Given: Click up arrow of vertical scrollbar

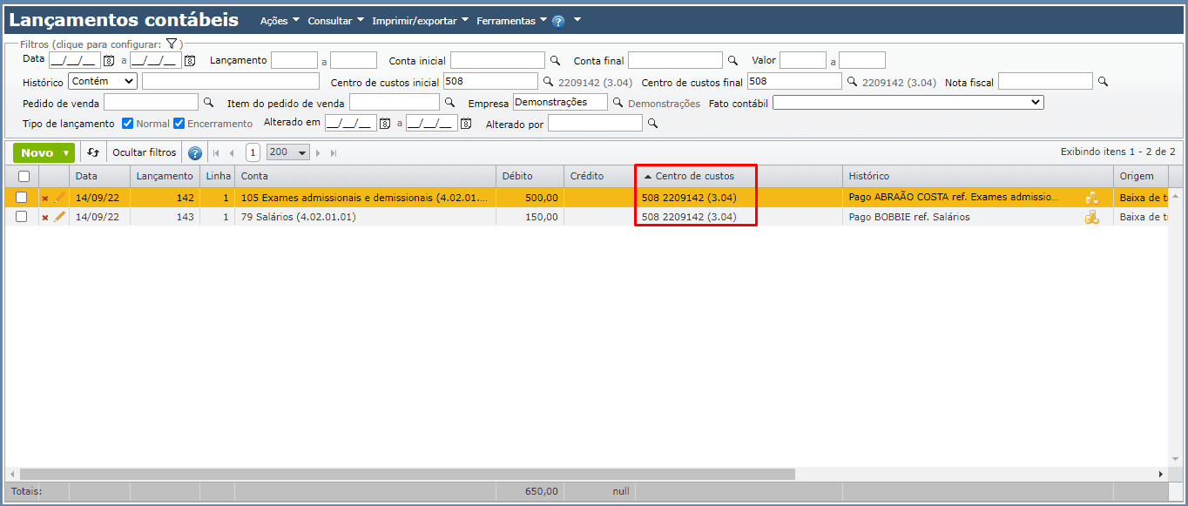Looking at the screenshot, I should click(x=1176, y=195).
